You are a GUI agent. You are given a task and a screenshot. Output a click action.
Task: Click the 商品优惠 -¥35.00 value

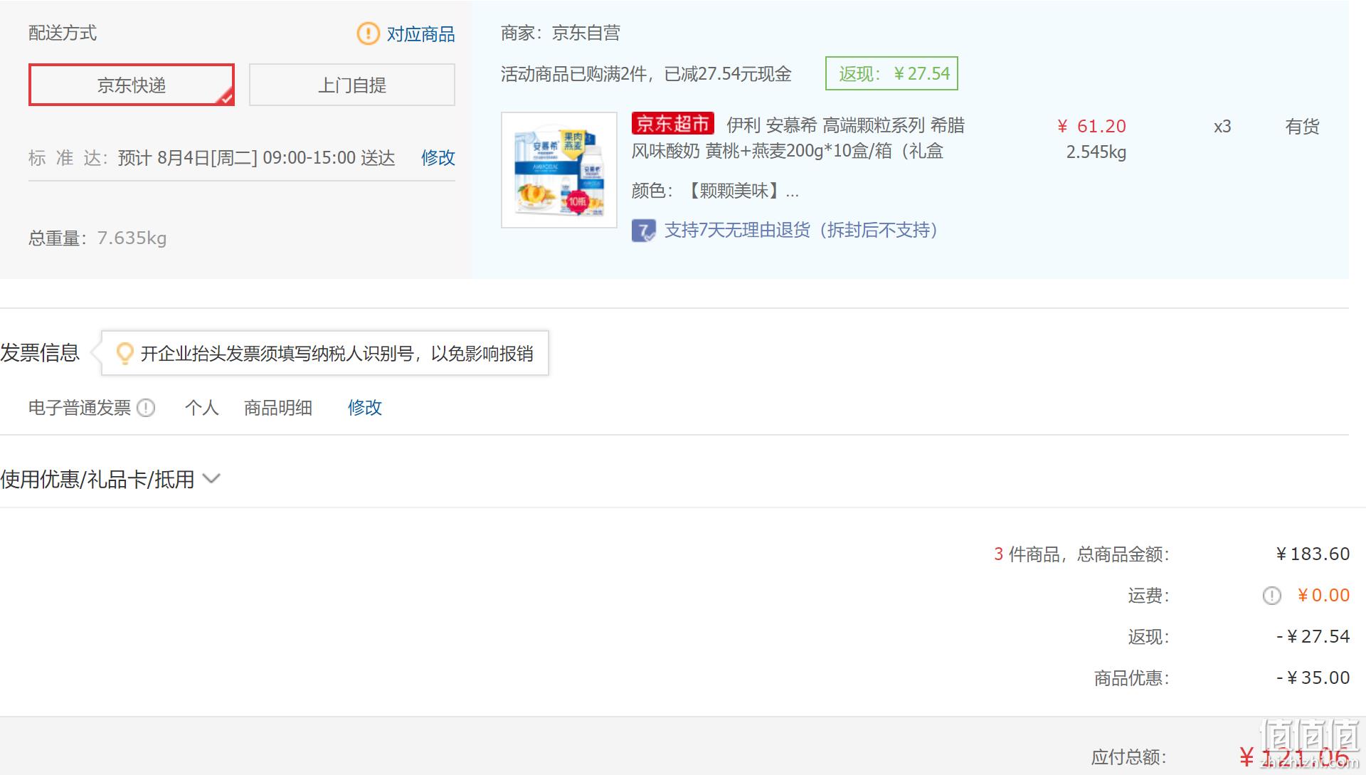tap(1313, 678)
